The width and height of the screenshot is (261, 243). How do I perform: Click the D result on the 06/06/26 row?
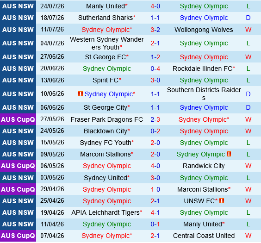click(x=248, y=107)
